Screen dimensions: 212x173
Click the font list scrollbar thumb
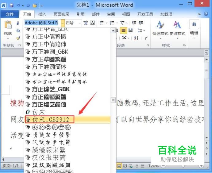pyautogui.click(x=113, y=100)
